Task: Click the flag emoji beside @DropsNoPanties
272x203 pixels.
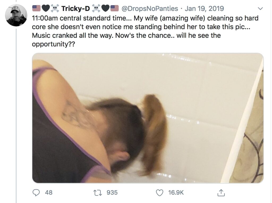Action: point(114,8)
